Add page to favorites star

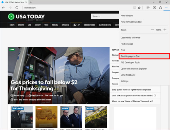139,8
